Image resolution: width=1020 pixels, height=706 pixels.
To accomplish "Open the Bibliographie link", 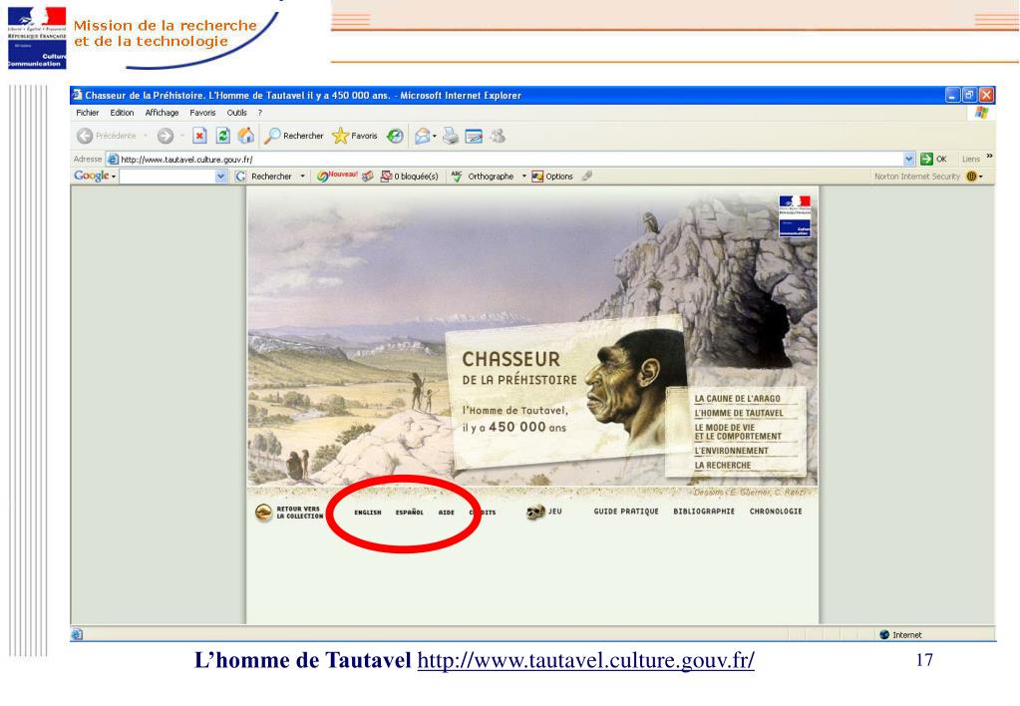I will coord(704,512).
